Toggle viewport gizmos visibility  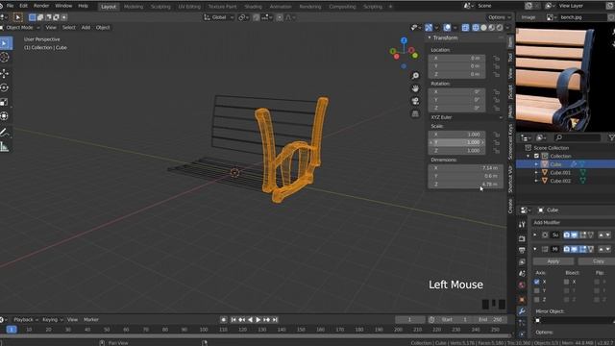(429, 28)
